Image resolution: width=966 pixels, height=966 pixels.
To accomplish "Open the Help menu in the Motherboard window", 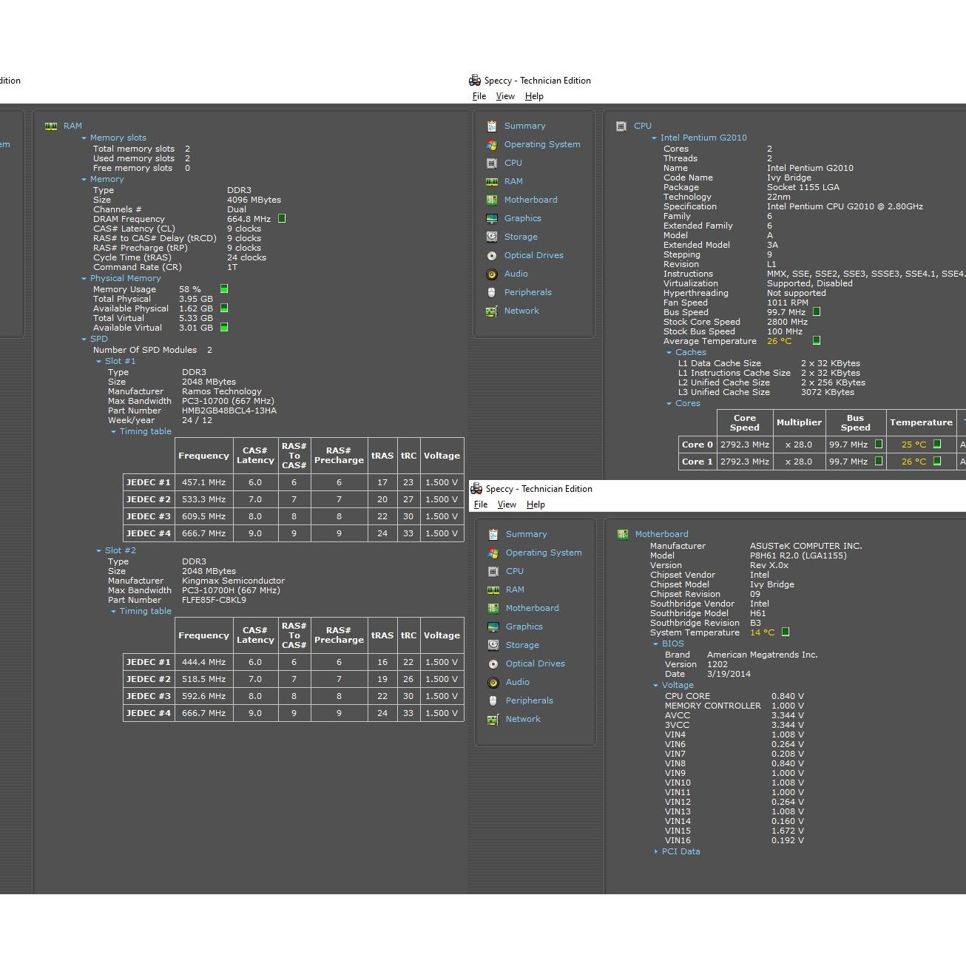I will (x=536, y=504).
